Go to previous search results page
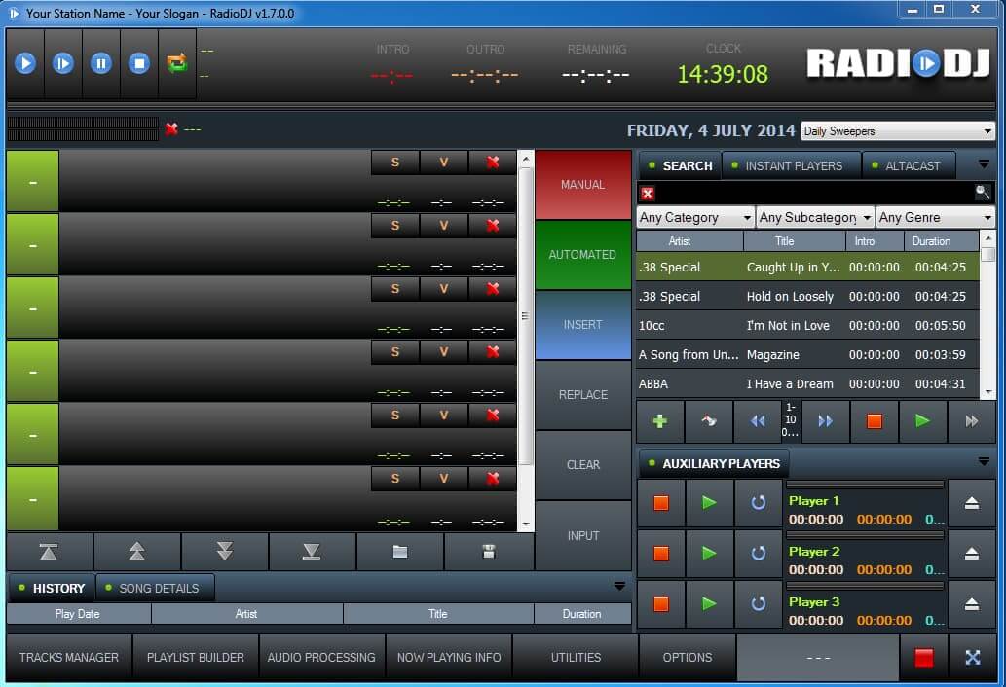 758,421
